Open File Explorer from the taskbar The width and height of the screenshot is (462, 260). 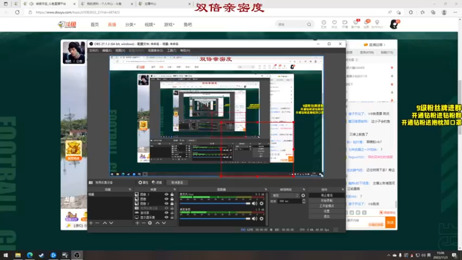[18, 255]
